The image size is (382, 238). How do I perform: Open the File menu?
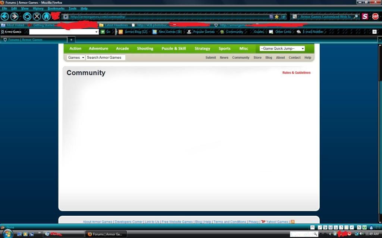(x=4, y=9)
